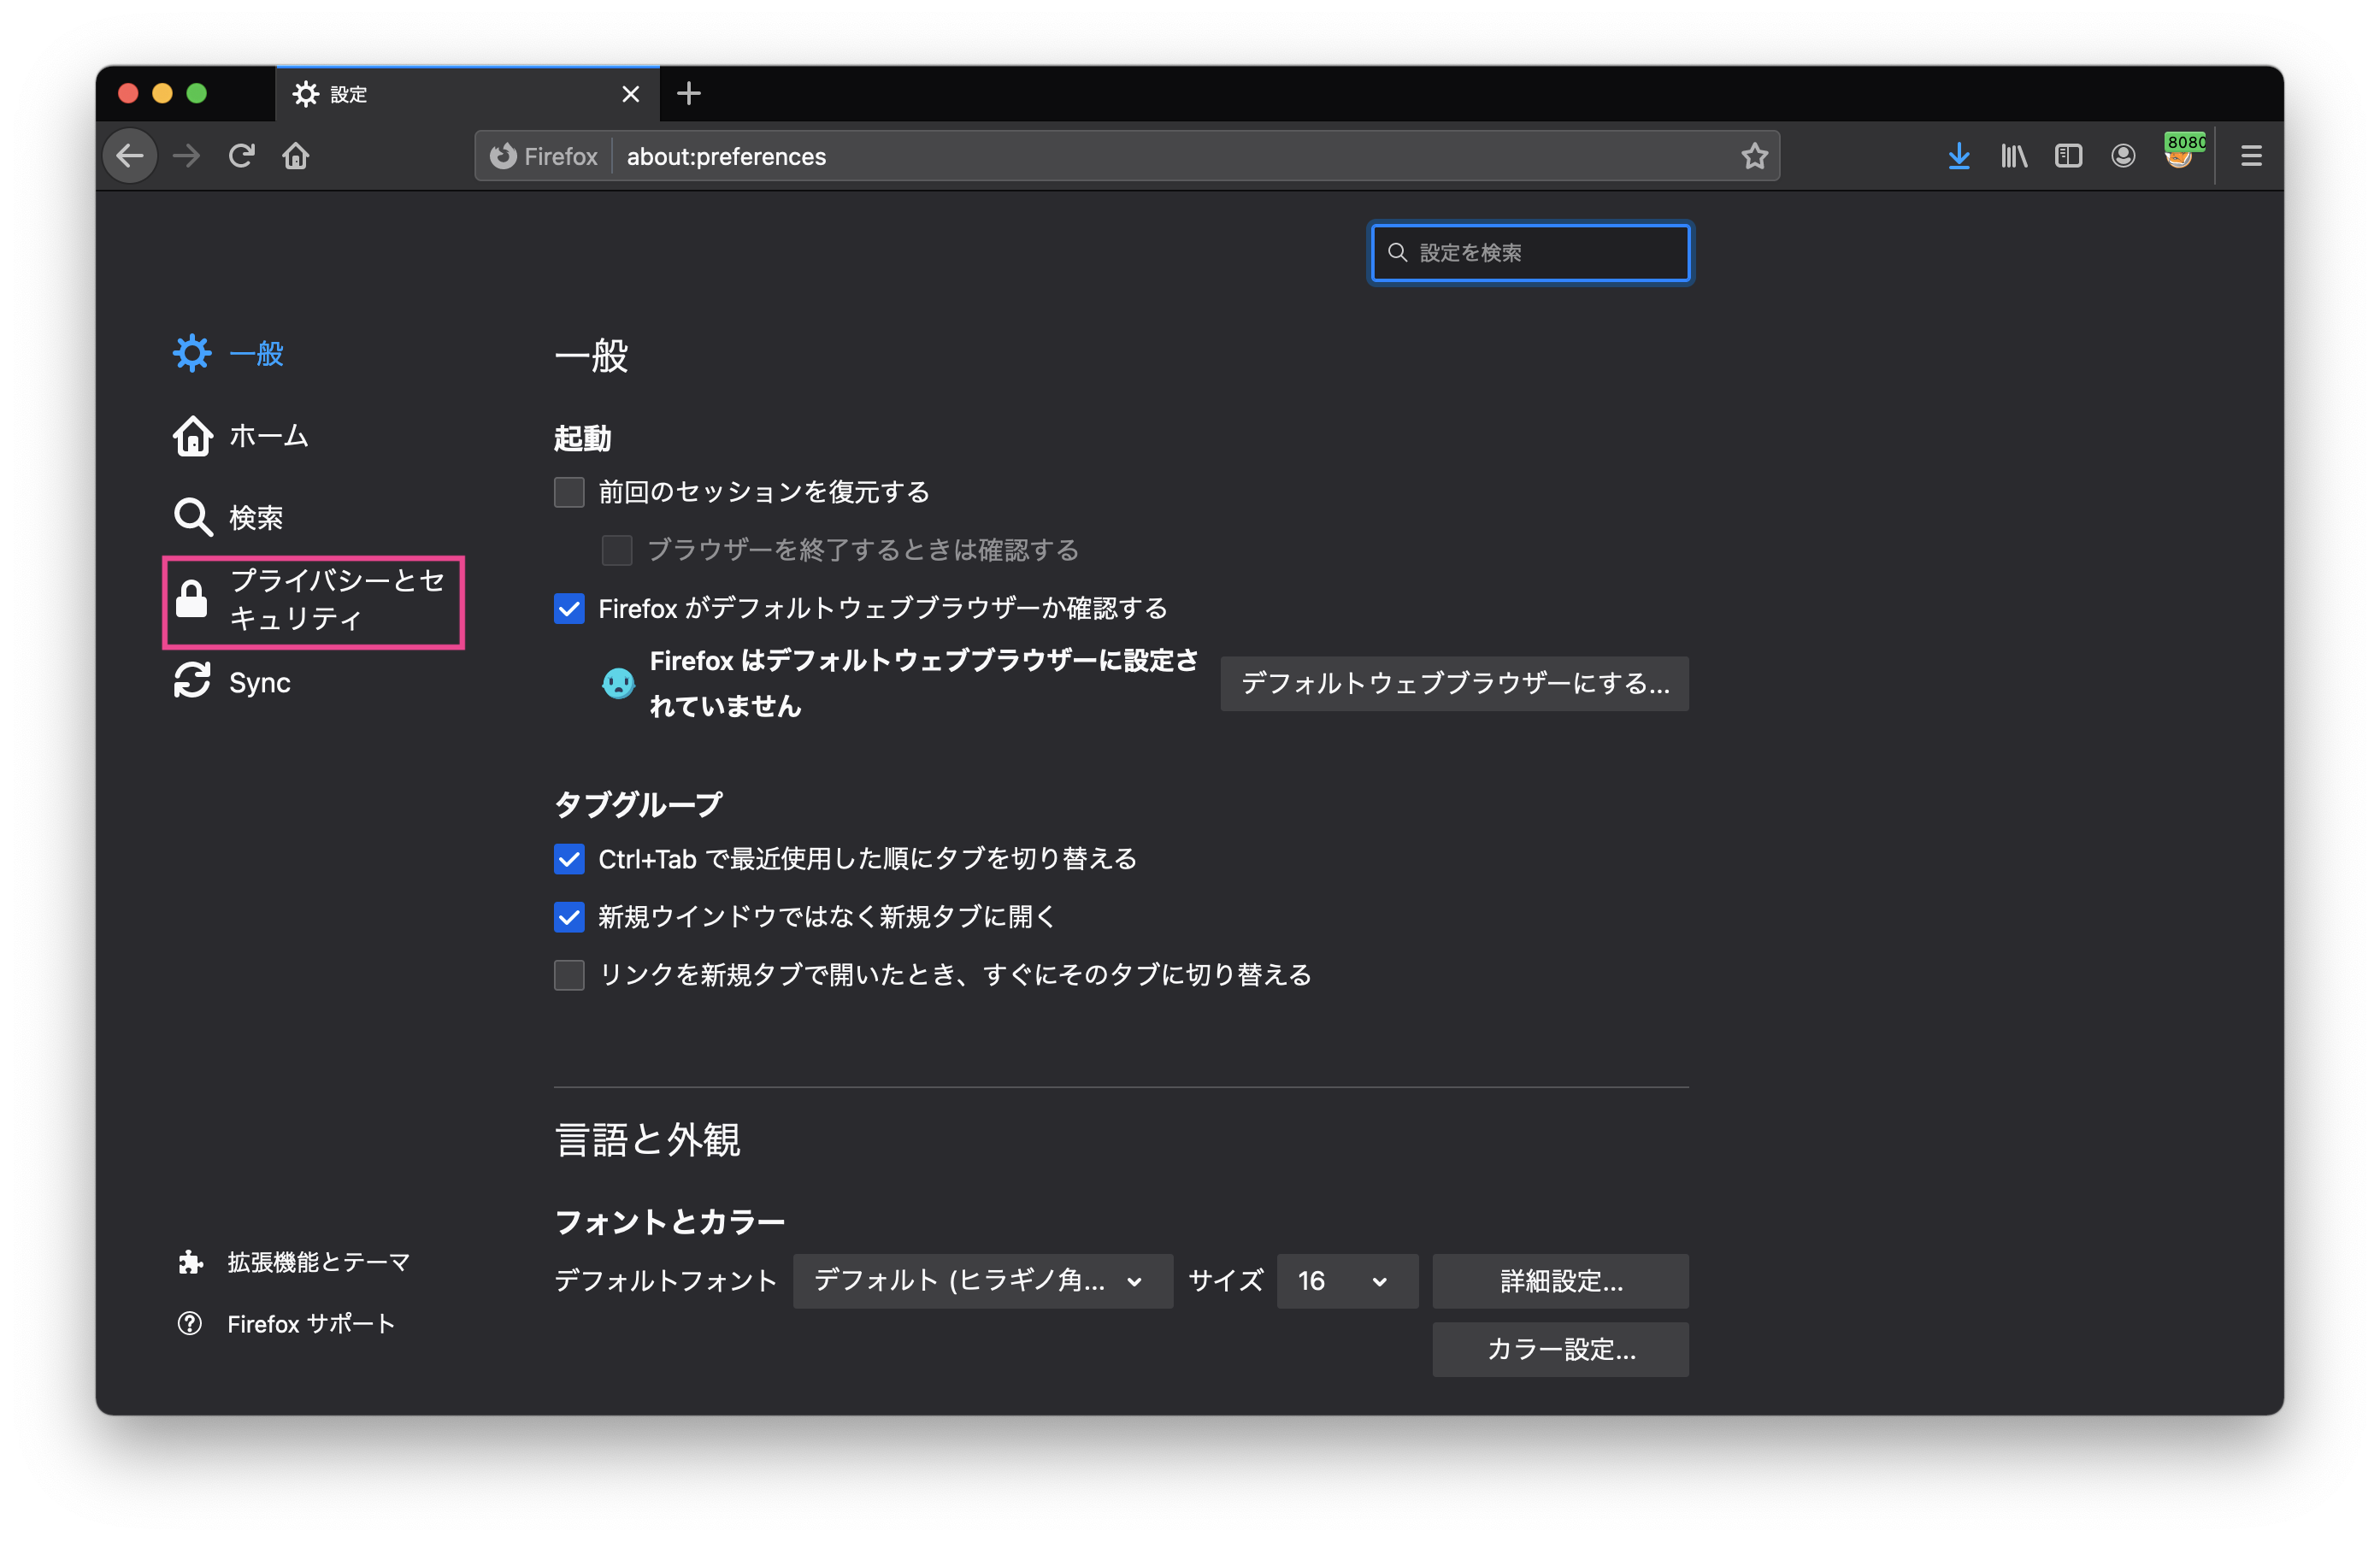Screen dimensions: 2380x1542
Task: Click the カラー設定... button
Action: tap(1560, 1349)
